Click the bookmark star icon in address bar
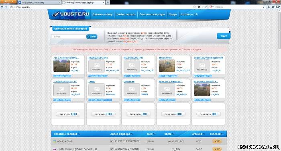Image resolution: width=281 pixels, height=151 pixels. [x=195, y=7]
